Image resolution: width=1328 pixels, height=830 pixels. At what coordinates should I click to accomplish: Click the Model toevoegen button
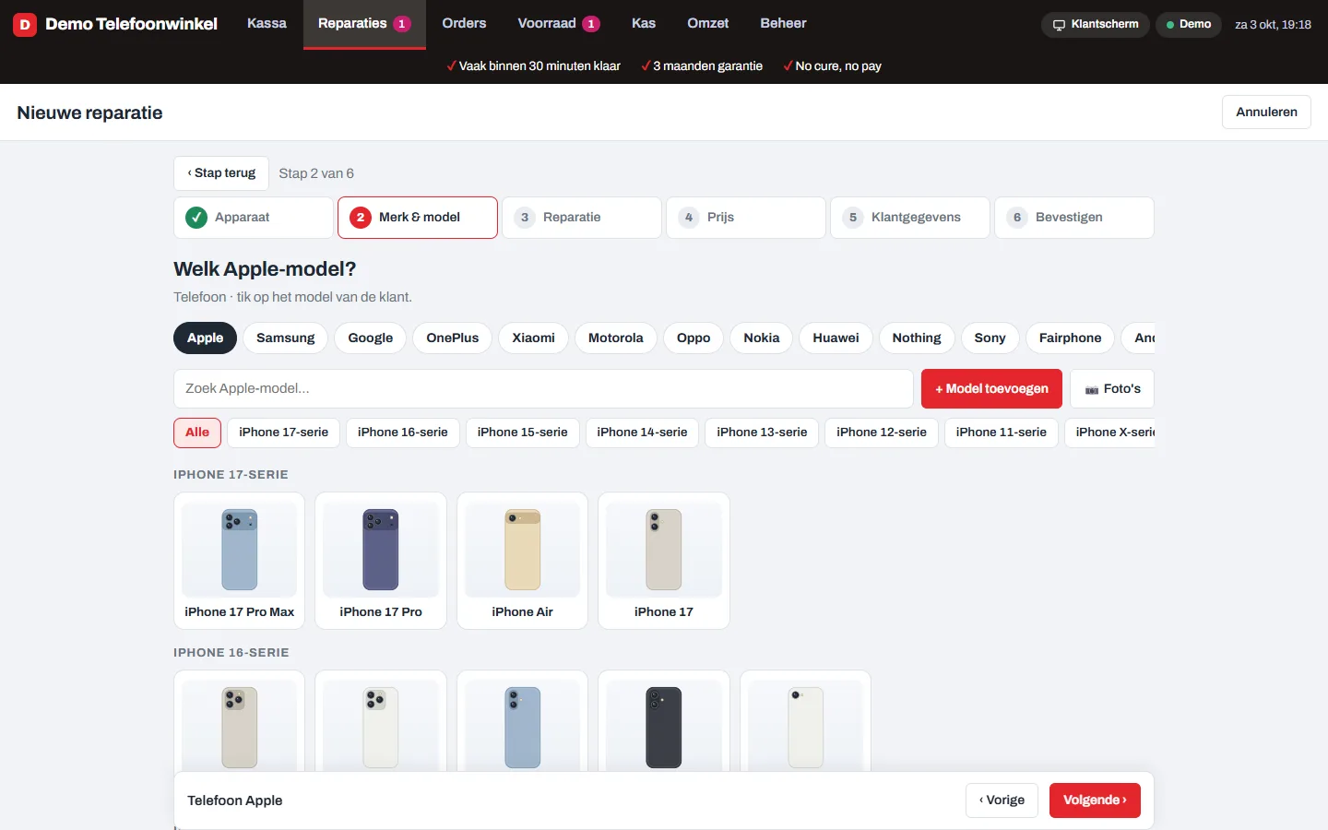(991, 389)
